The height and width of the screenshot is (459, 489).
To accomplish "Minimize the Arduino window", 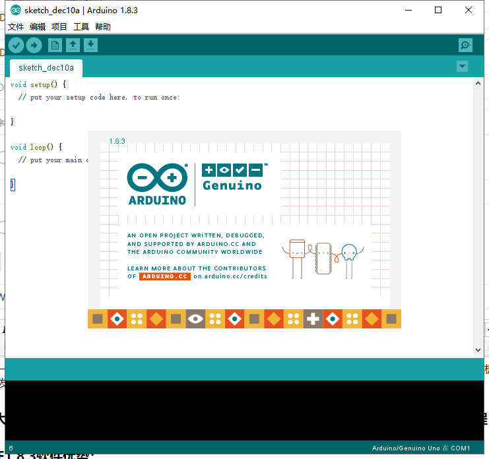I will click(408, 11).
